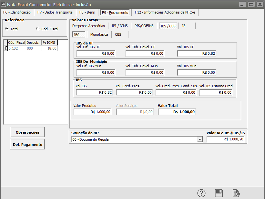Select the Cód. Fiscal radio button

point(38,29)
